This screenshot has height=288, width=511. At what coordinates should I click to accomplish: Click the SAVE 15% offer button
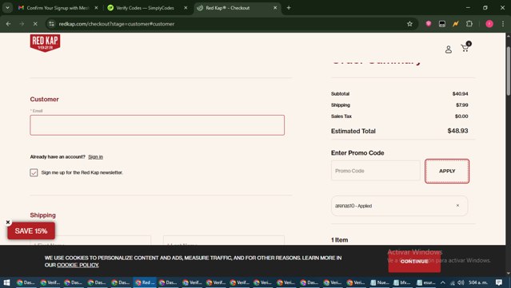point(31,231)
